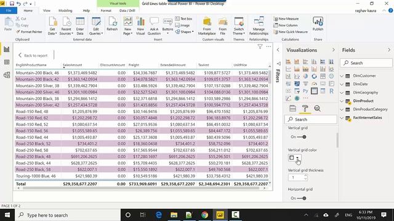The height and width of the screenshot is (221, 394).
Task: Select the Waterfall chart visualization
Action: (x=288, y=76)
